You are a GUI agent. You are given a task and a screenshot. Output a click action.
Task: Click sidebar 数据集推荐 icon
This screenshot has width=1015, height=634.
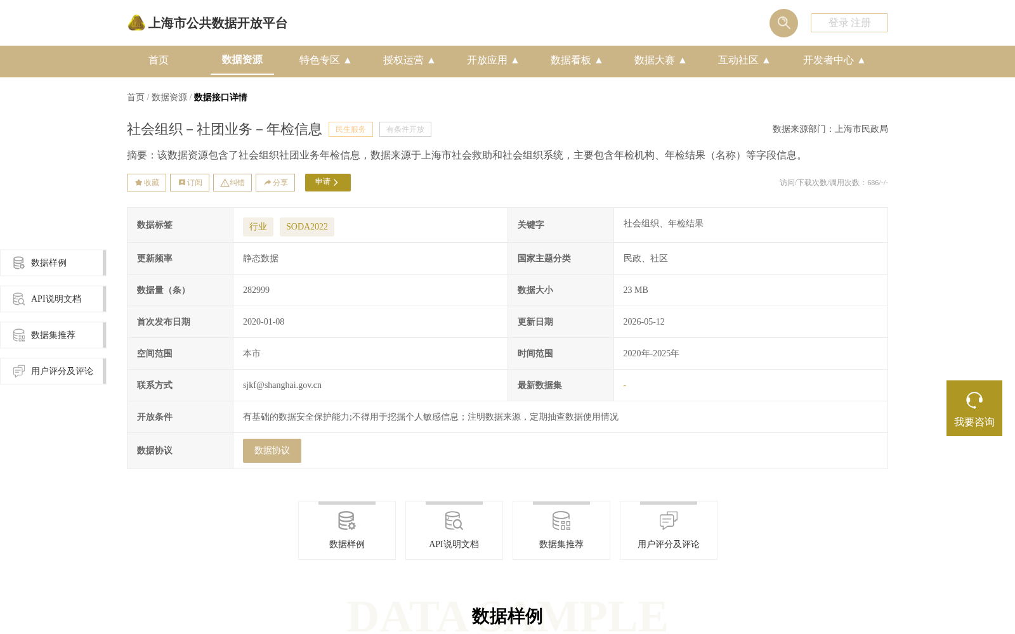pos(19,335)
